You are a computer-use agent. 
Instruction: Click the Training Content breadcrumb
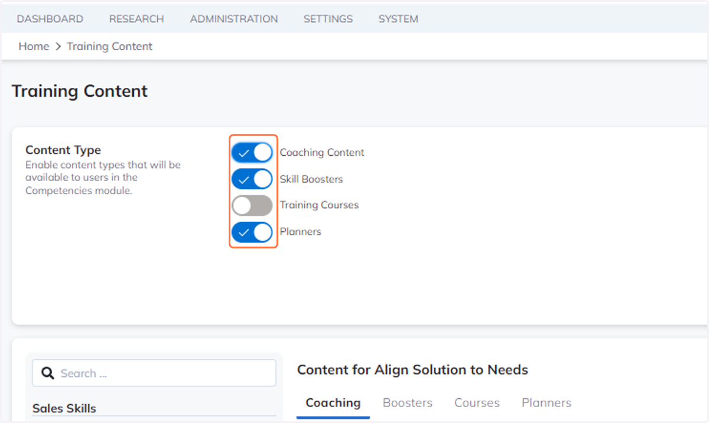pos(109,47)
